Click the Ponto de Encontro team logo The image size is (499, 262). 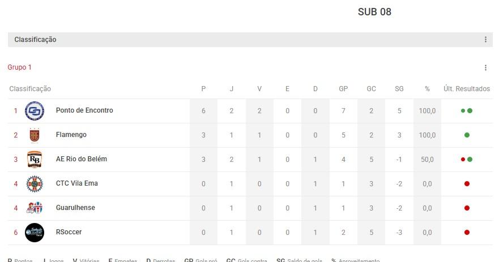pyautogui.click(x=35, y=111)
